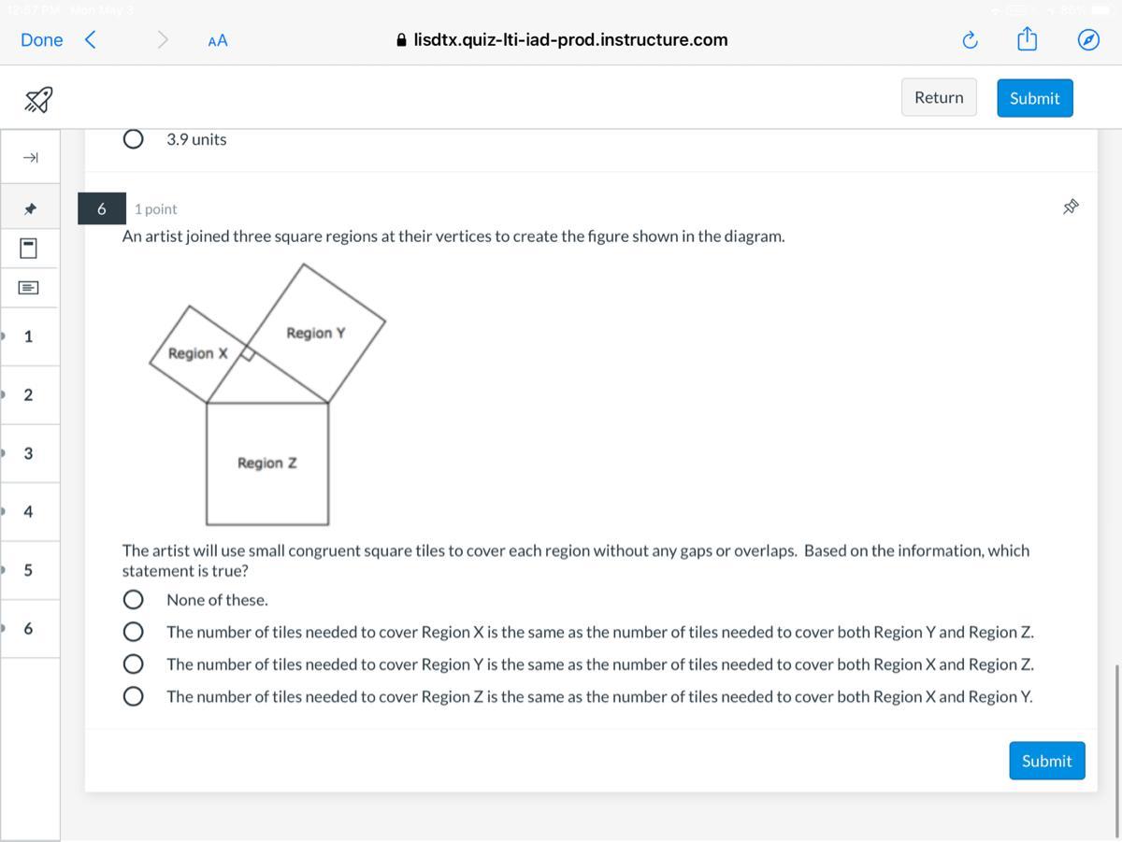
Task: Go back with the left chevron
Action: click(x=91, y=39)
